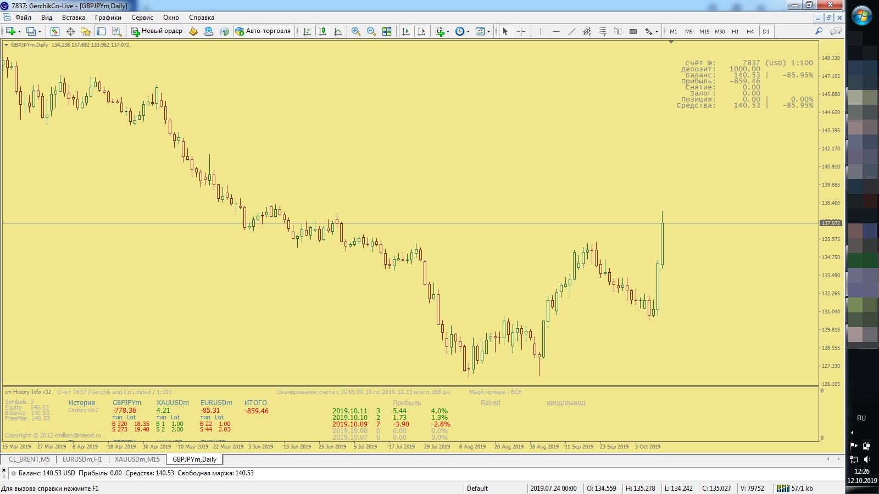Set timeframe to M1
This screenshot has height=494, width=879.
pyautogui.click(x=674, y=31)
